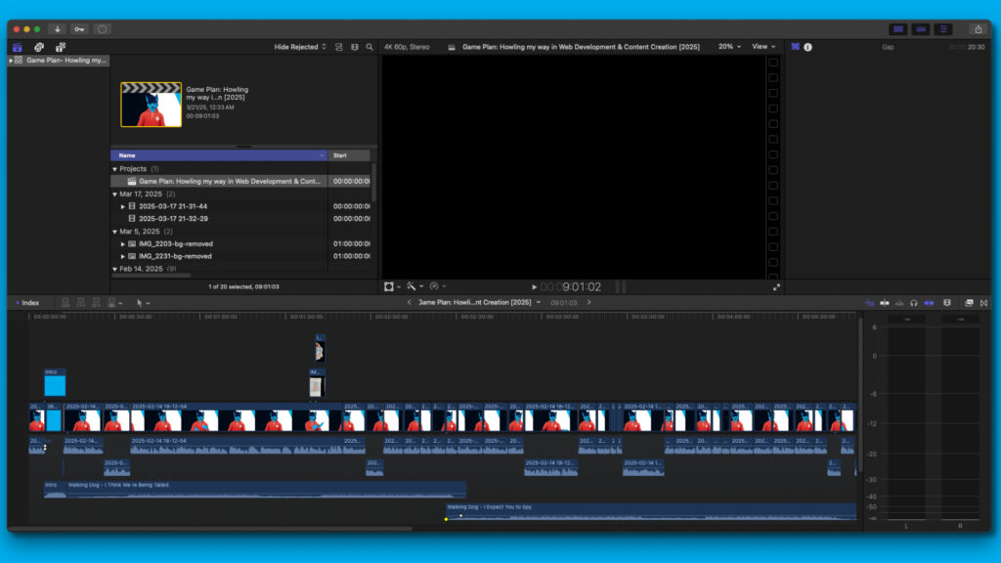Sort by the Start column header
This screenshot has height=563, width=1001.
(349, 155)
